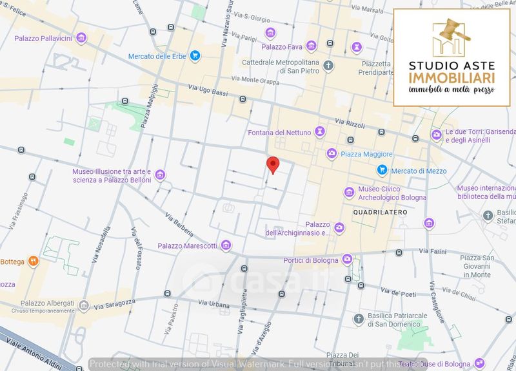Open Museo Civico Archeologico Bologna icon

(349, 191)
